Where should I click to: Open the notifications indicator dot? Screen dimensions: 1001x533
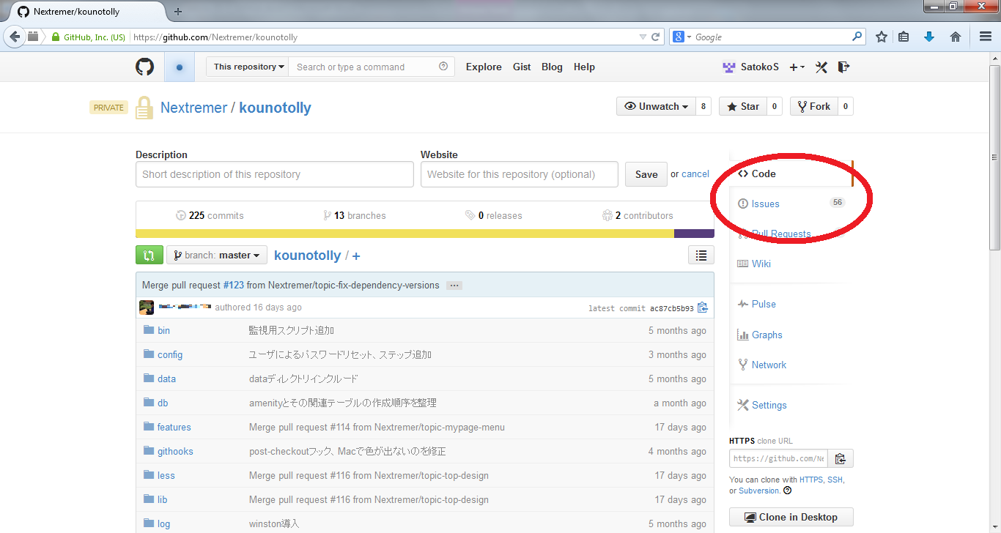(180, 67)
